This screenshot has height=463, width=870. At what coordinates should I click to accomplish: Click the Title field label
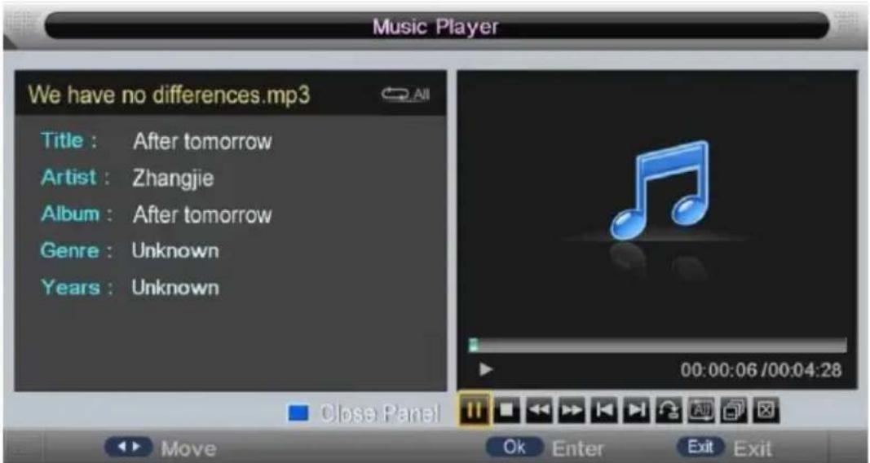coord(68,141)
